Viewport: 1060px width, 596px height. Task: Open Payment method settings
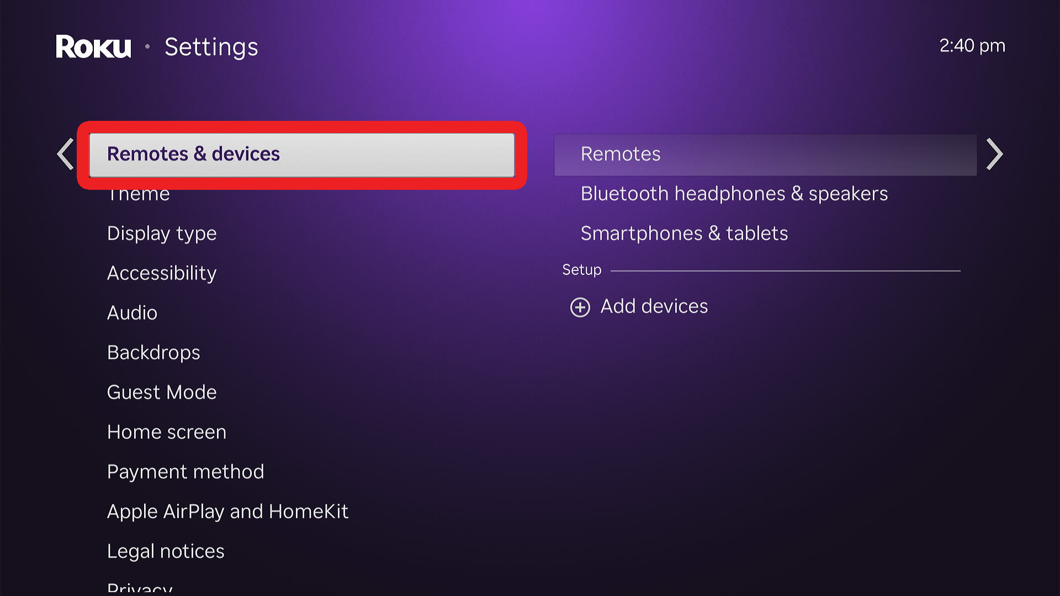point(185,472)
